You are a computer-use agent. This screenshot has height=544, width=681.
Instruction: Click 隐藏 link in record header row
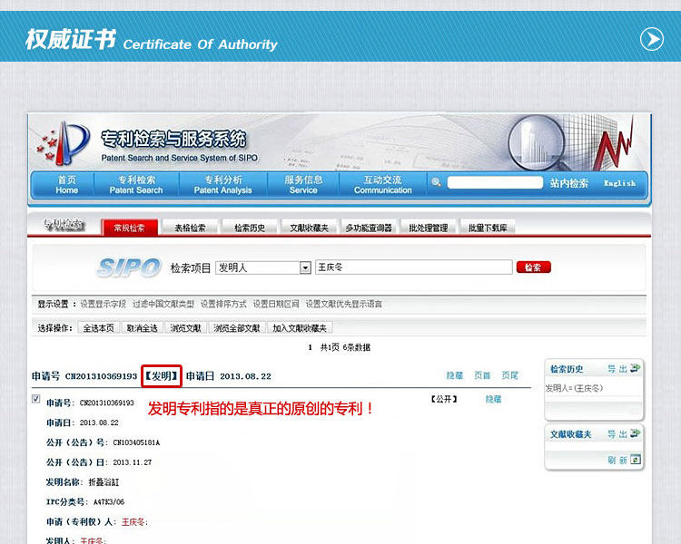[455, 375]
